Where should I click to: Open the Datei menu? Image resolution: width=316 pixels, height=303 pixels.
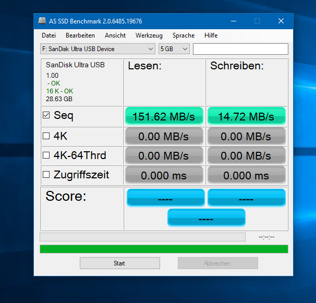(x=48, y=35)
